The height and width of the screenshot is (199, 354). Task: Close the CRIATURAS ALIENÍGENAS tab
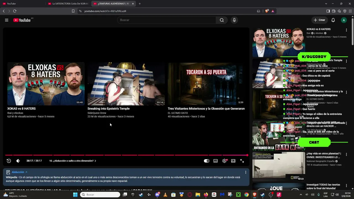click(x=133, y=4)
